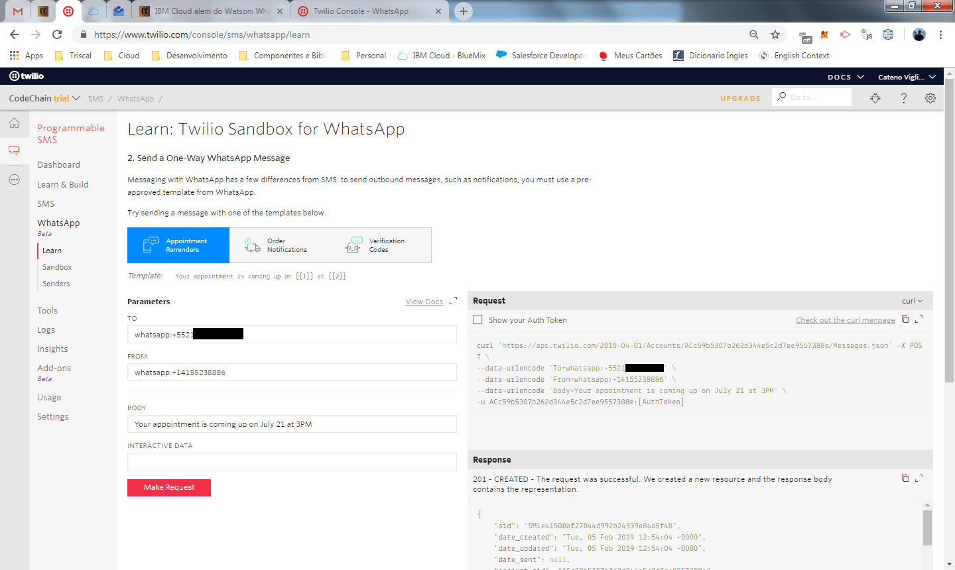
Task: Switch to the Twilio Console - WhatsApp tab
Action: click(369, 11)
